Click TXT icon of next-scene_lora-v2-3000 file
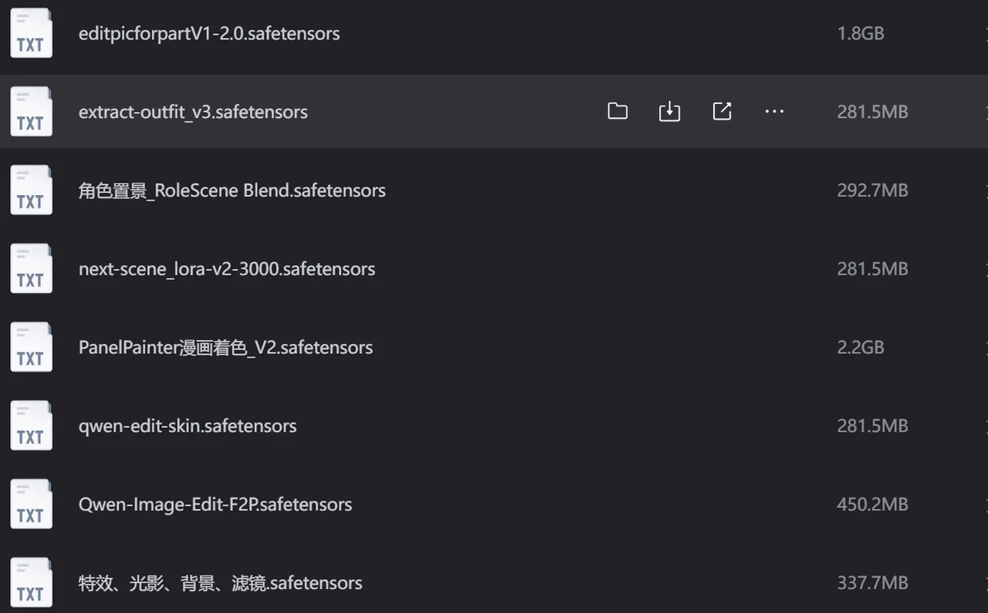Viewport: 988px width, 613px height. [x=31, y=269]
